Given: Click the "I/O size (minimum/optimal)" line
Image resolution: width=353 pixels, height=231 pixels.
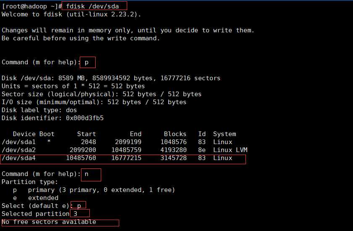Looking at the screenshot, I should (94, 102).
